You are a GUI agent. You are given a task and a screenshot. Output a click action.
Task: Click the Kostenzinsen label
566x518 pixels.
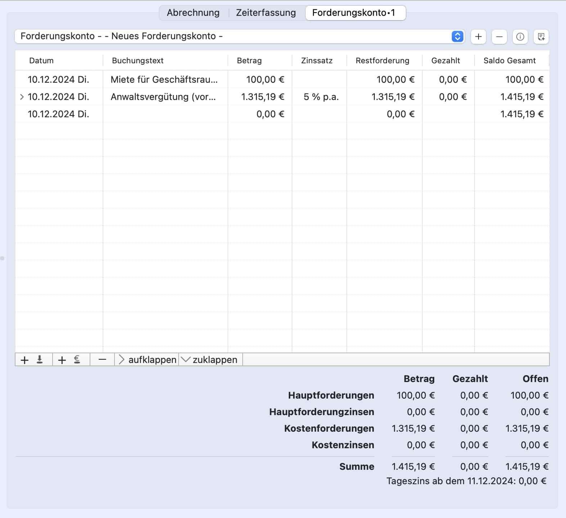(x=343, y=445)
